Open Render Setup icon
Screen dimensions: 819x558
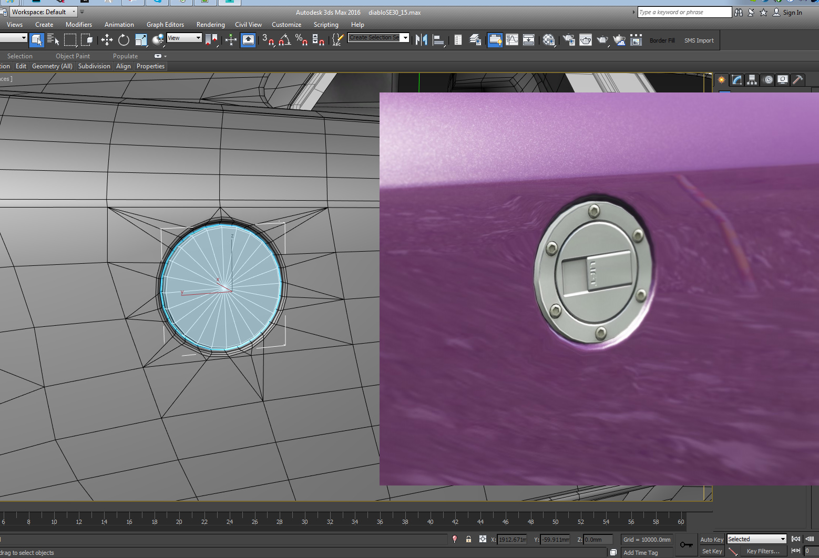point(569,40)
